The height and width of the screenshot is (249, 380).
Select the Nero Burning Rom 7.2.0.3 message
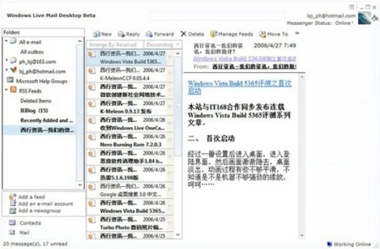coord(130,140)
